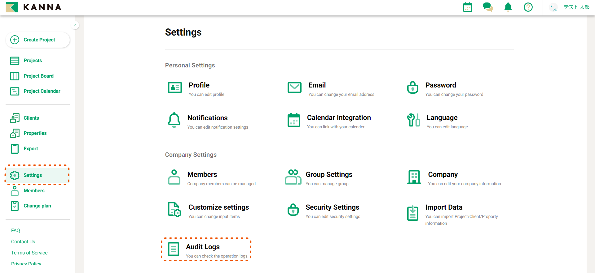Open the chat messages icon
Viewport: 595px width, 273px height.
[x=487, y=7]
